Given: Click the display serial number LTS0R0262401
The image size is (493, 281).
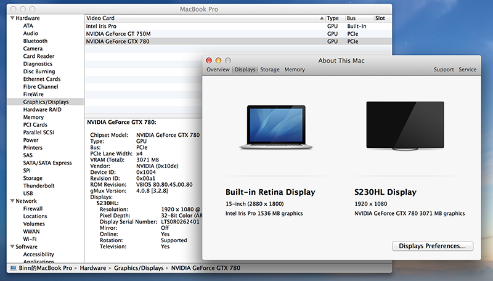Looking at the screenshot, I should (180, 222).
